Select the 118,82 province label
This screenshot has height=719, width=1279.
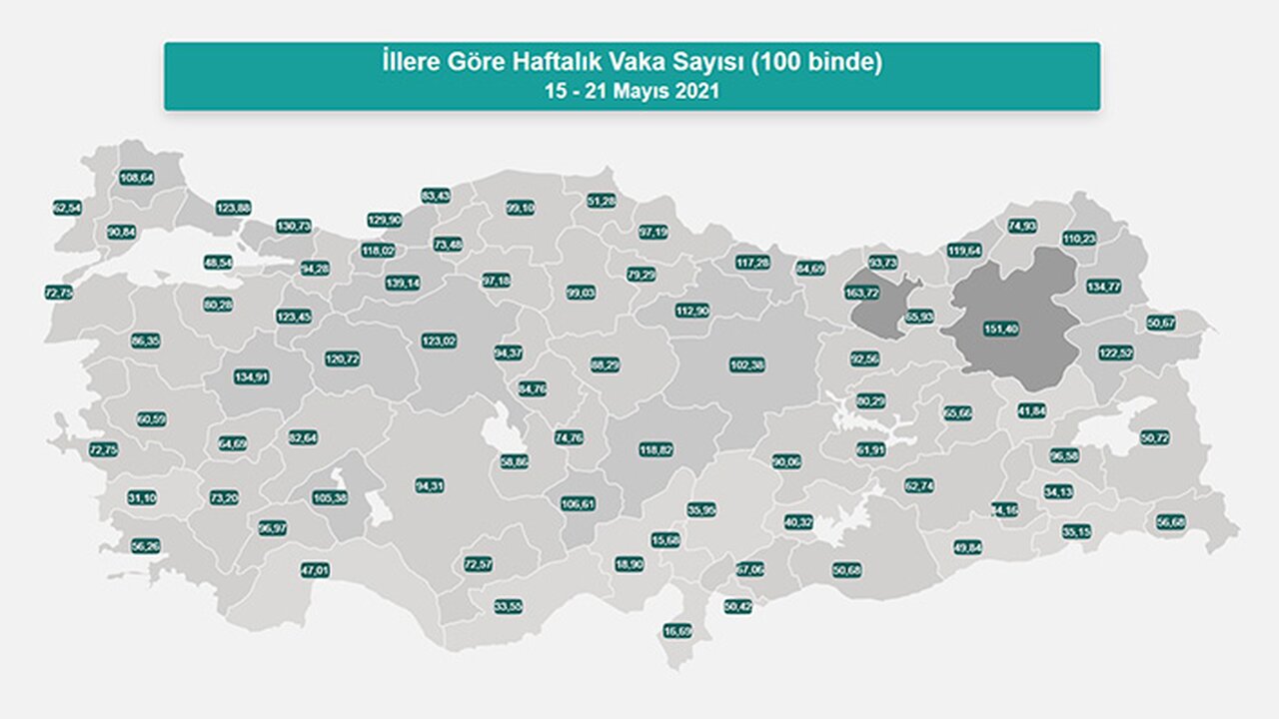point(655,450)
